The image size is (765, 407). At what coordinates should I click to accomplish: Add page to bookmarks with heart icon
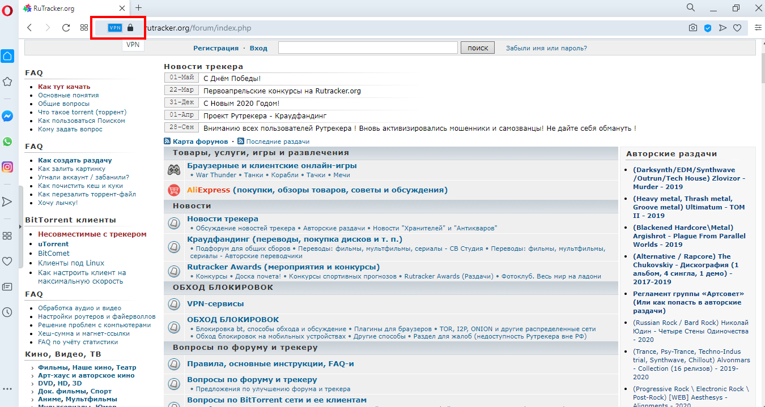(737, 28)
